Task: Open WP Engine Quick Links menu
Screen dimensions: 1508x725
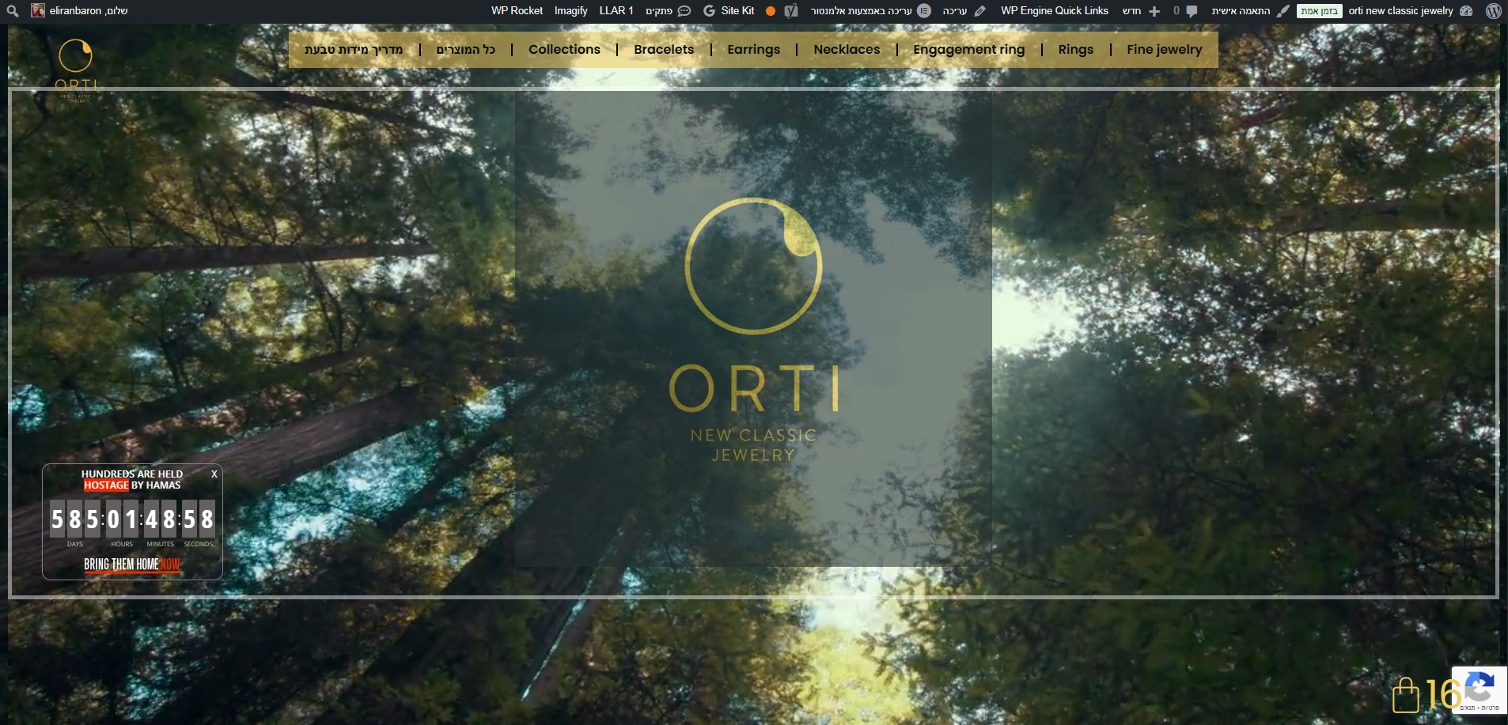Action: pyautogui.click(x=1054, y=11)
